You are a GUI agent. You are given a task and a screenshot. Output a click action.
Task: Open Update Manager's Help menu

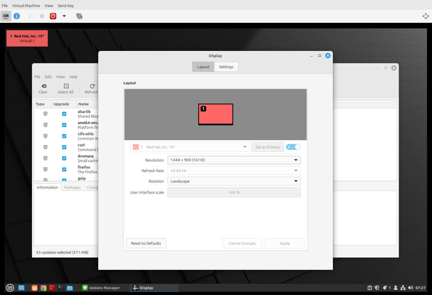[x=73, y=77]
